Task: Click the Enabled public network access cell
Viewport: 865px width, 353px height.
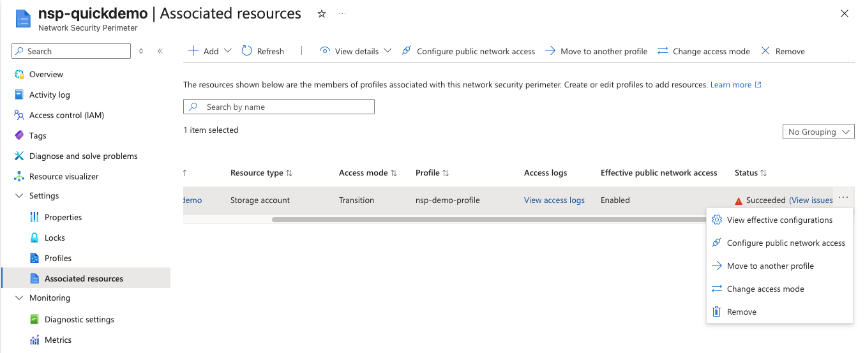Action: (x=615, y=200)
